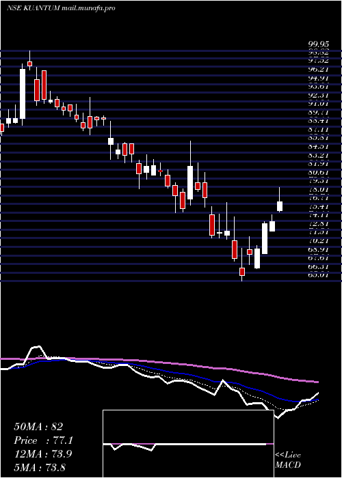This screenshot has width=342, height=478.
Task: Click the 83.21 price axis label
Action: click(x=319, y=155)
